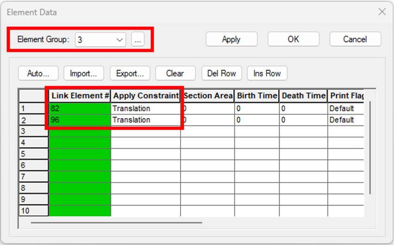The image size is (394, 245).
Task: Select the row 2 header
Action: pos(34,120)
